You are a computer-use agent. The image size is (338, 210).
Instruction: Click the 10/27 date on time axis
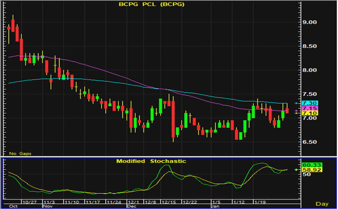pos(30,202)
